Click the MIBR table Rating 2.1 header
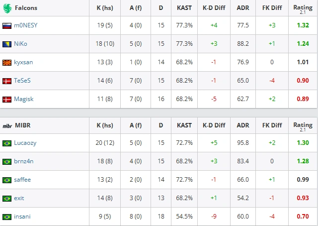The image size is (318, 226). (x=303, y=126)
